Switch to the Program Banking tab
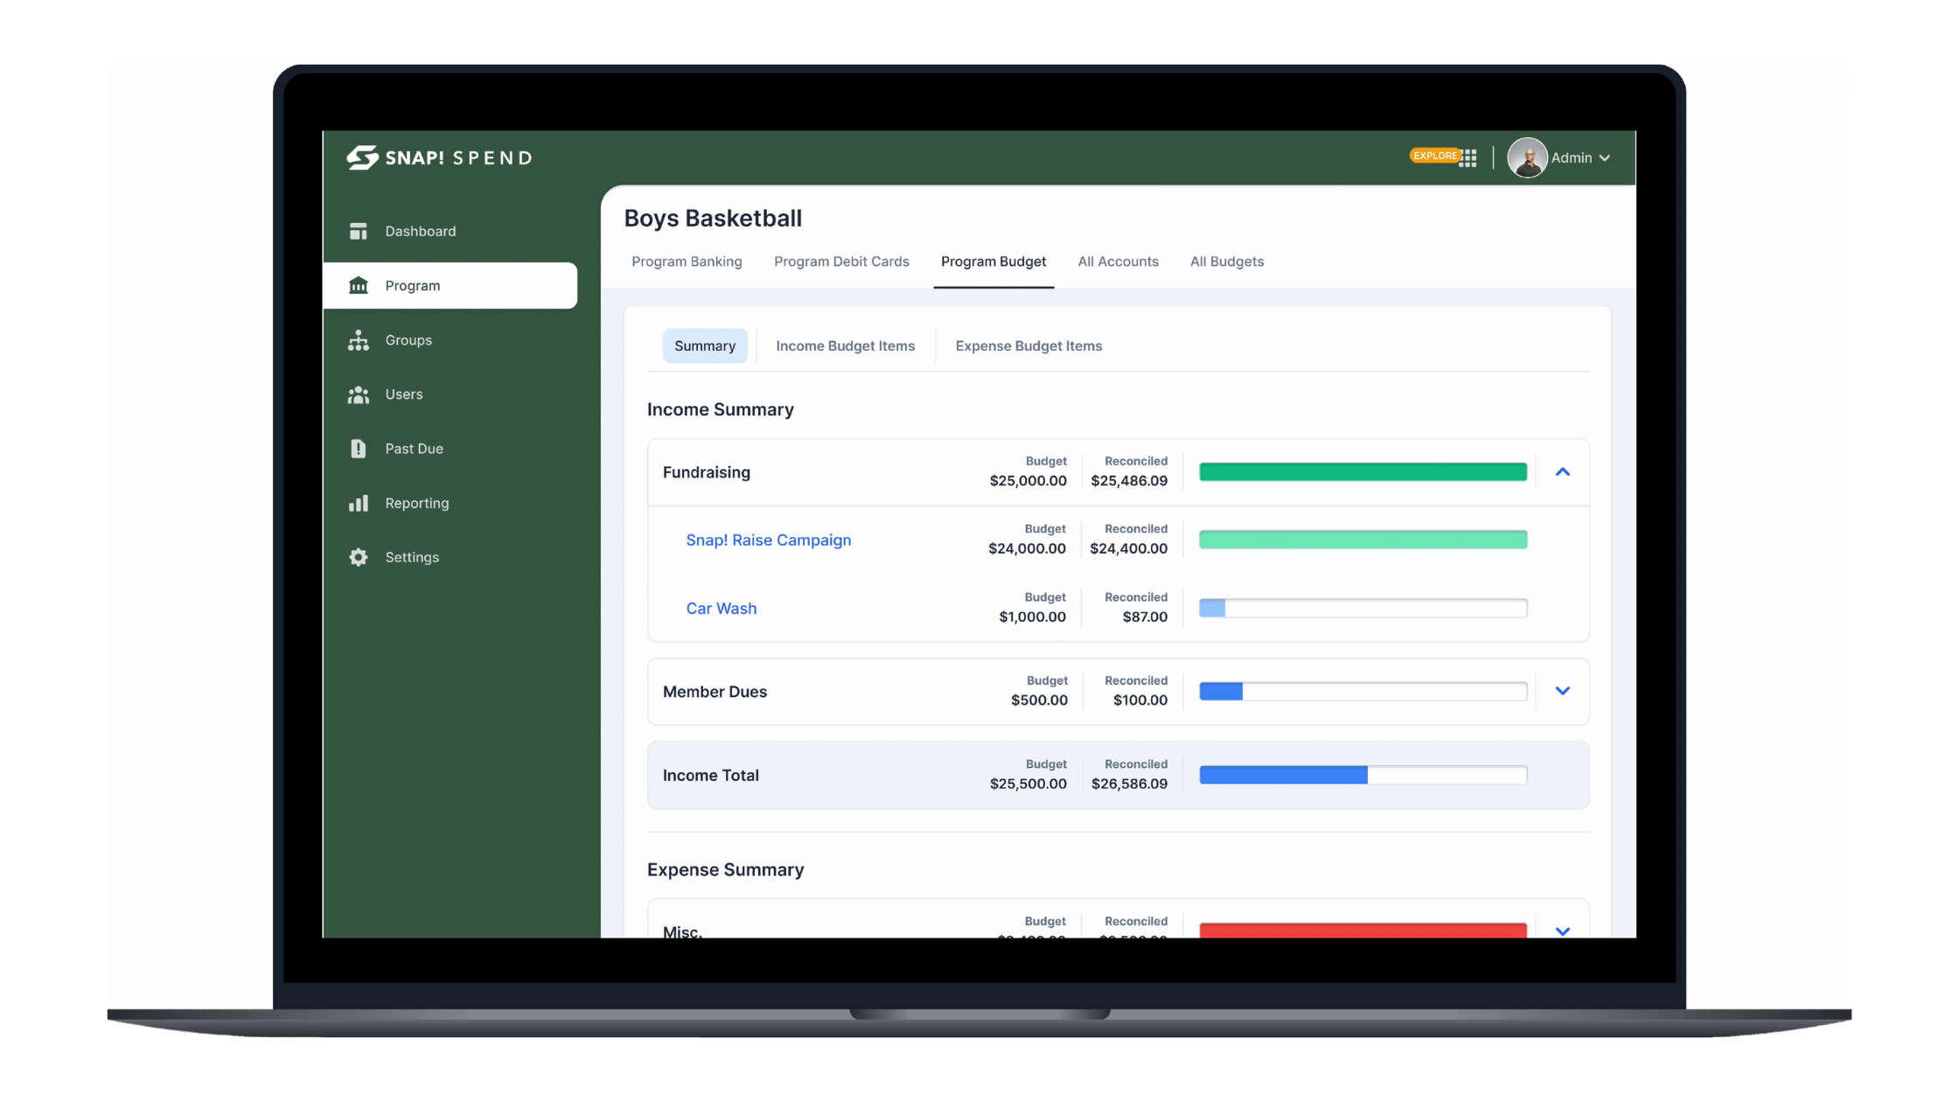The image size is (1959, 1102). [x=687, y=261]
